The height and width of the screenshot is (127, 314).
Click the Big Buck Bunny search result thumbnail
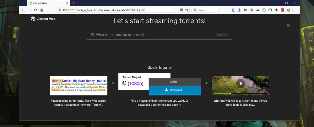(x=78, y=86)
